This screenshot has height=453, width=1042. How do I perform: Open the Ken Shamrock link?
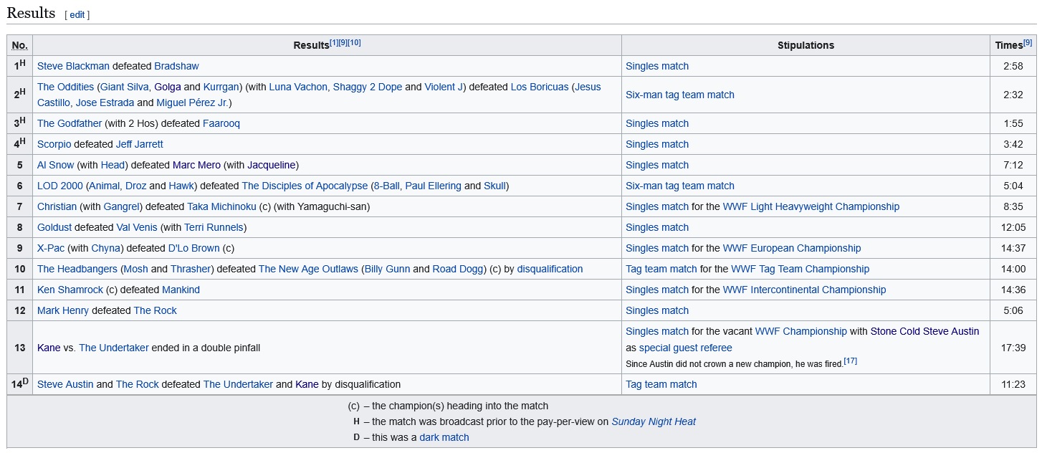pos(70,290)
